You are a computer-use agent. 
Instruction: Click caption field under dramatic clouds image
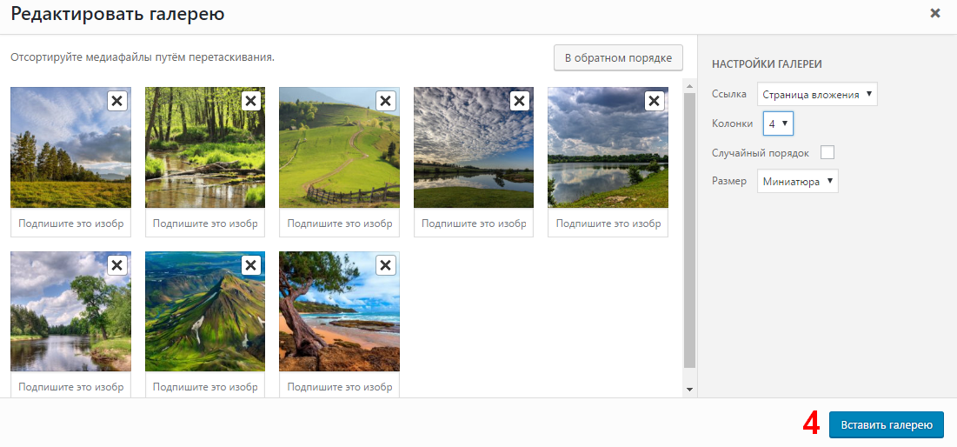point(474,223)
